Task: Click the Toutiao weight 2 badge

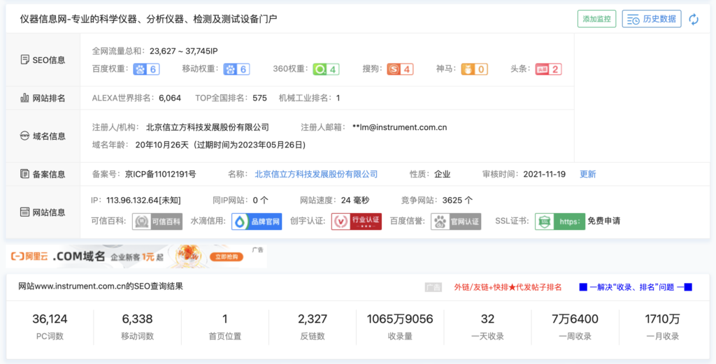Action: pyautogui.click(x=548, y=69)
